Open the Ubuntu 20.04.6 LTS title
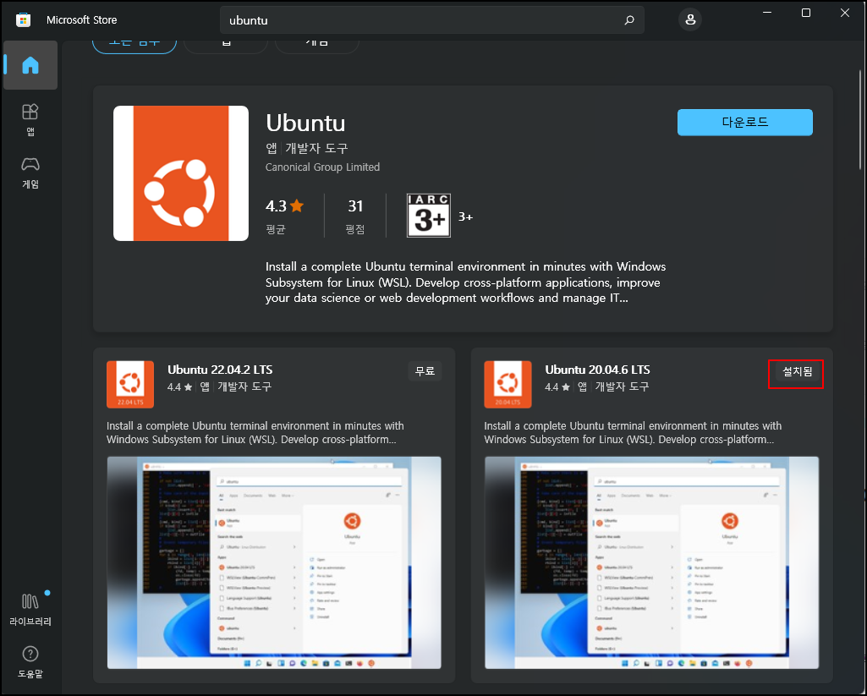Viewport: 867px width, 696px height. (x=598, y=370)
